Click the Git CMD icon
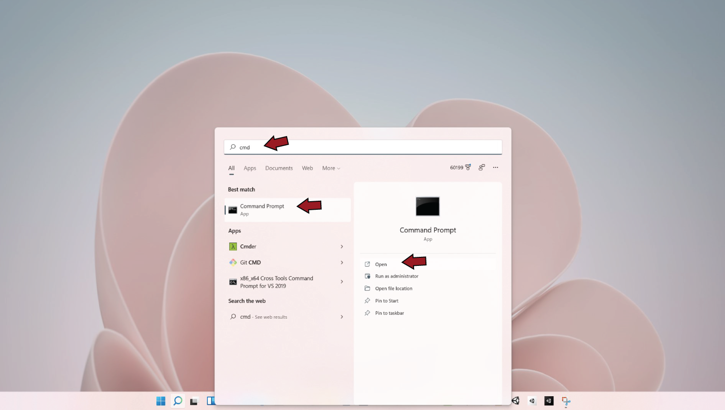The width and height of the screenshot is (725, 410). click(x=233, y=262)
